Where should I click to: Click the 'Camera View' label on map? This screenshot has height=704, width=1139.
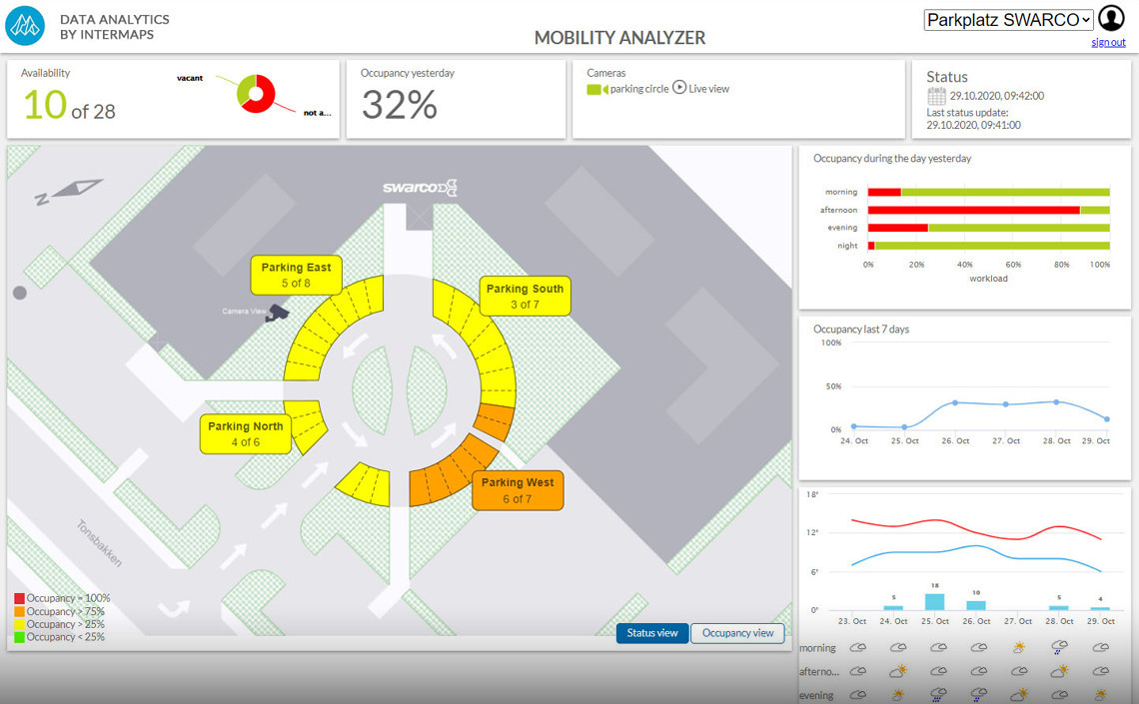(x=244, y=312)
